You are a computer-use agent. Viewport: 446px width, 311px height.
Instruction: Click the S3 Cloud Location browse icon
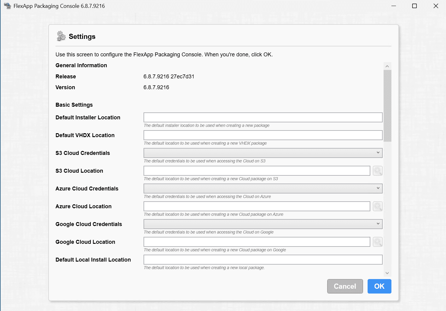(x=378, y=171)
